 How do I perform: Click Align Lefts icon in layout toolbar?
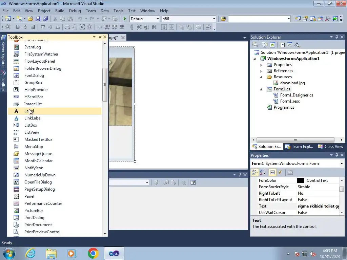(x=18, y=27)
